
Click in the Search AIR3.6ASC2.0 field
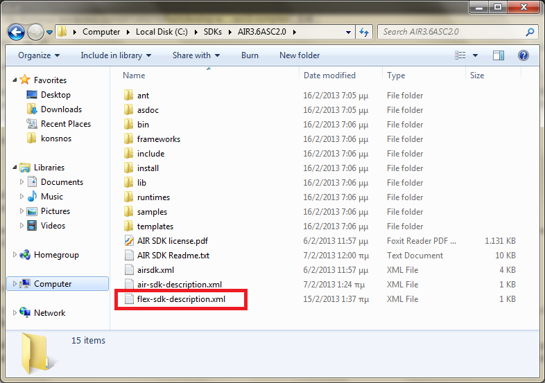coord(451,32)
